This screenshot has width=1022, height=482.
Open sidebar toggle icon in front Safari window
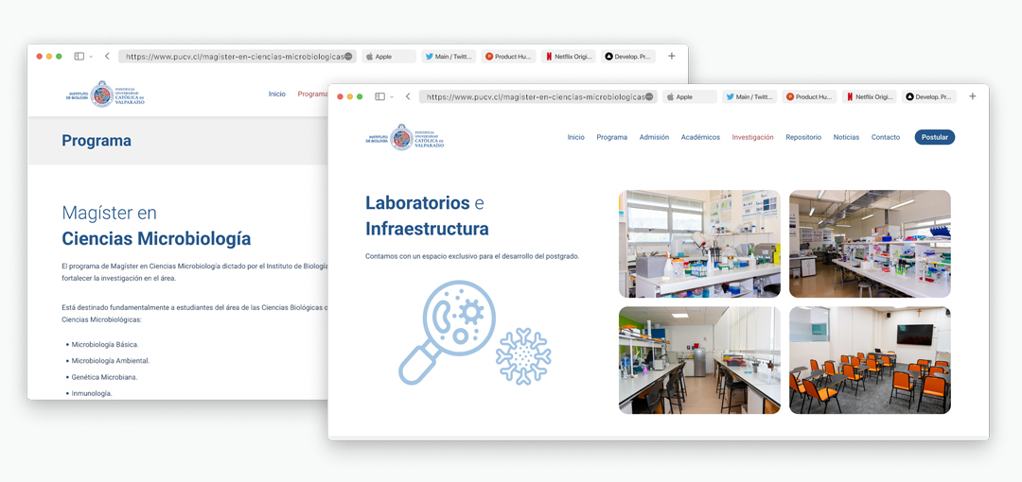(380, 96)
